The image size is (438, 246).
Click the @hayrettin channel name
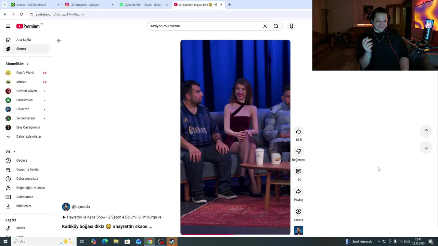point(81,207)
